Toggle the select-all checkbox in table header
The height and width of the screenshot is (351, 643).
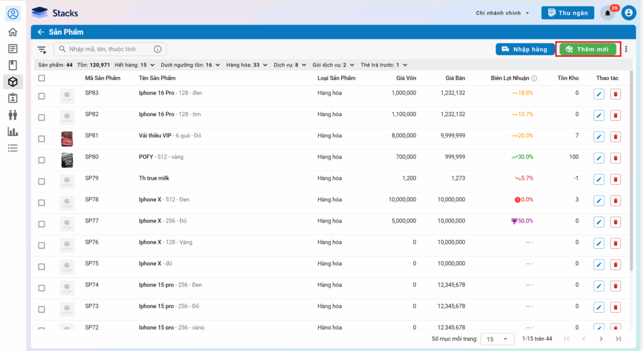(41, 78)
